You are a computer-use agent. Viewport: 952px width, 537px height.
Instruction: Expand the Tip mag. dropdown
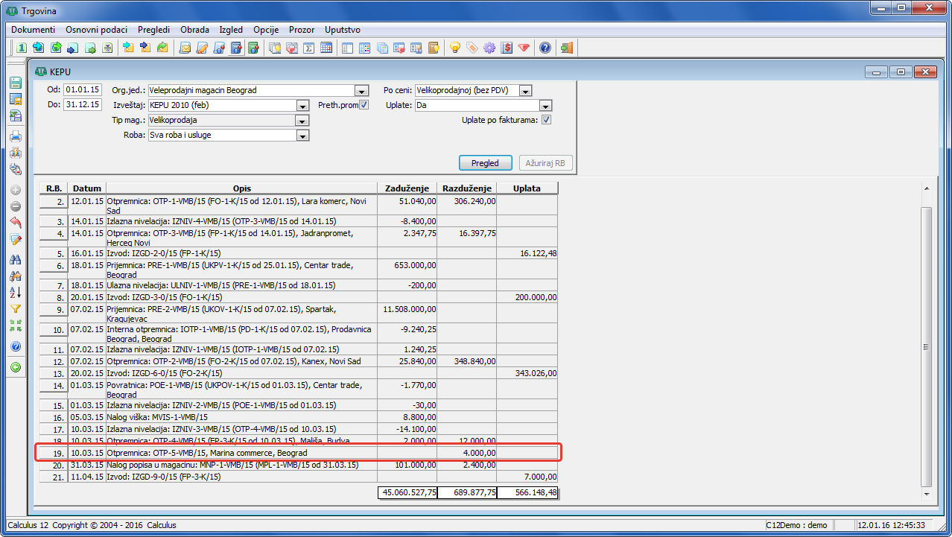tap(302, 121)
